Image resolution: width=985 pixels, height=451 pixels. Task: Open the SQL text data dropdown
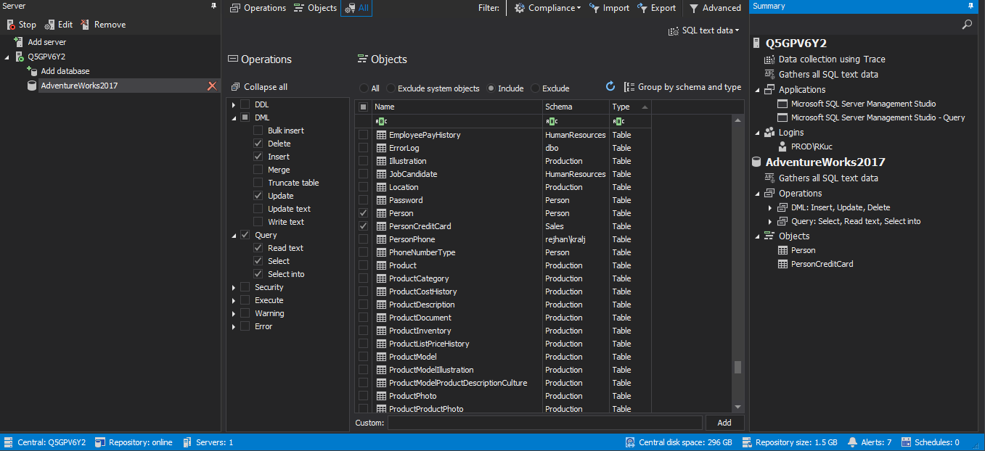point(704,30)
